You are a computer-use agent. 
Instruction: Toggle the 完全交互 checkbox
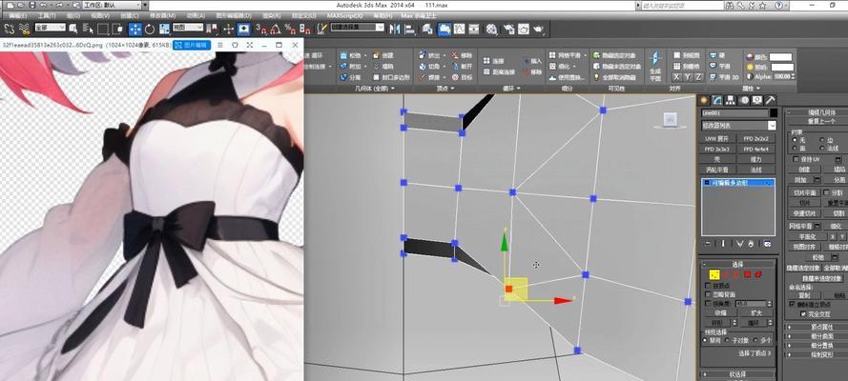(803, 313)
